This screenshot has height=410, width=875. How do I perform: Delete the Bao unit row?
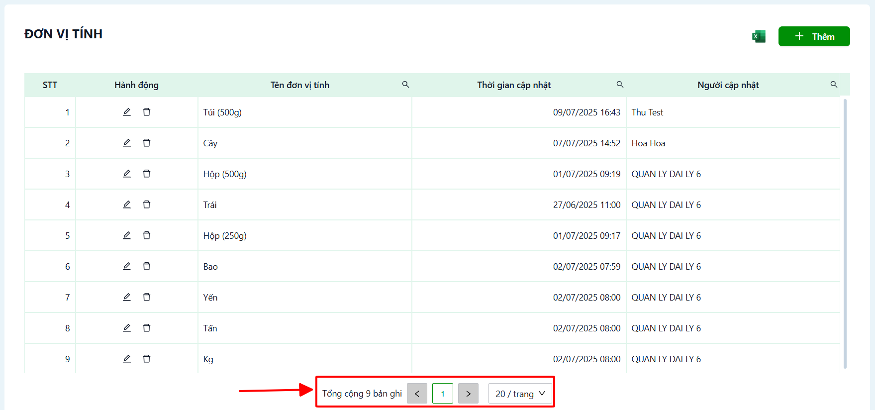pos(147,266)
